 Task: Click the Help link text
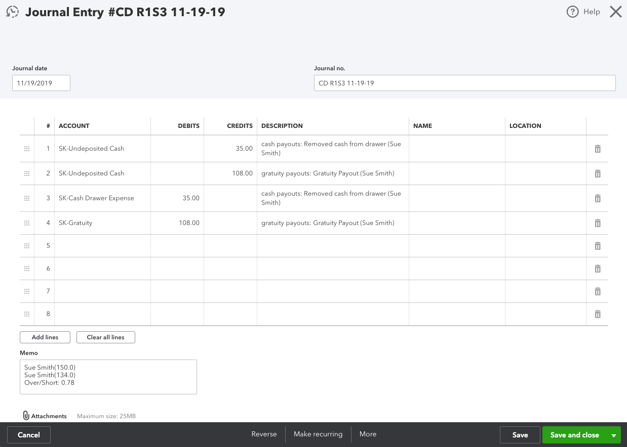tap(592, 12)
